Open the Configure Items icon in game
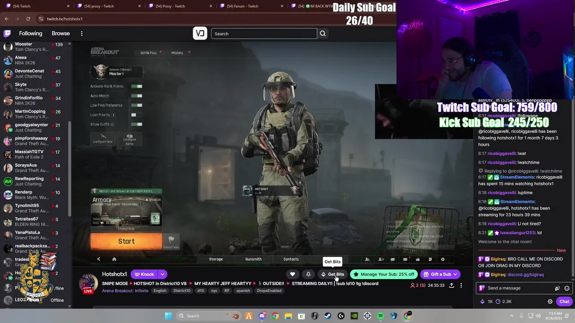Viewport: 575px width, 323px height. point(129,139)
